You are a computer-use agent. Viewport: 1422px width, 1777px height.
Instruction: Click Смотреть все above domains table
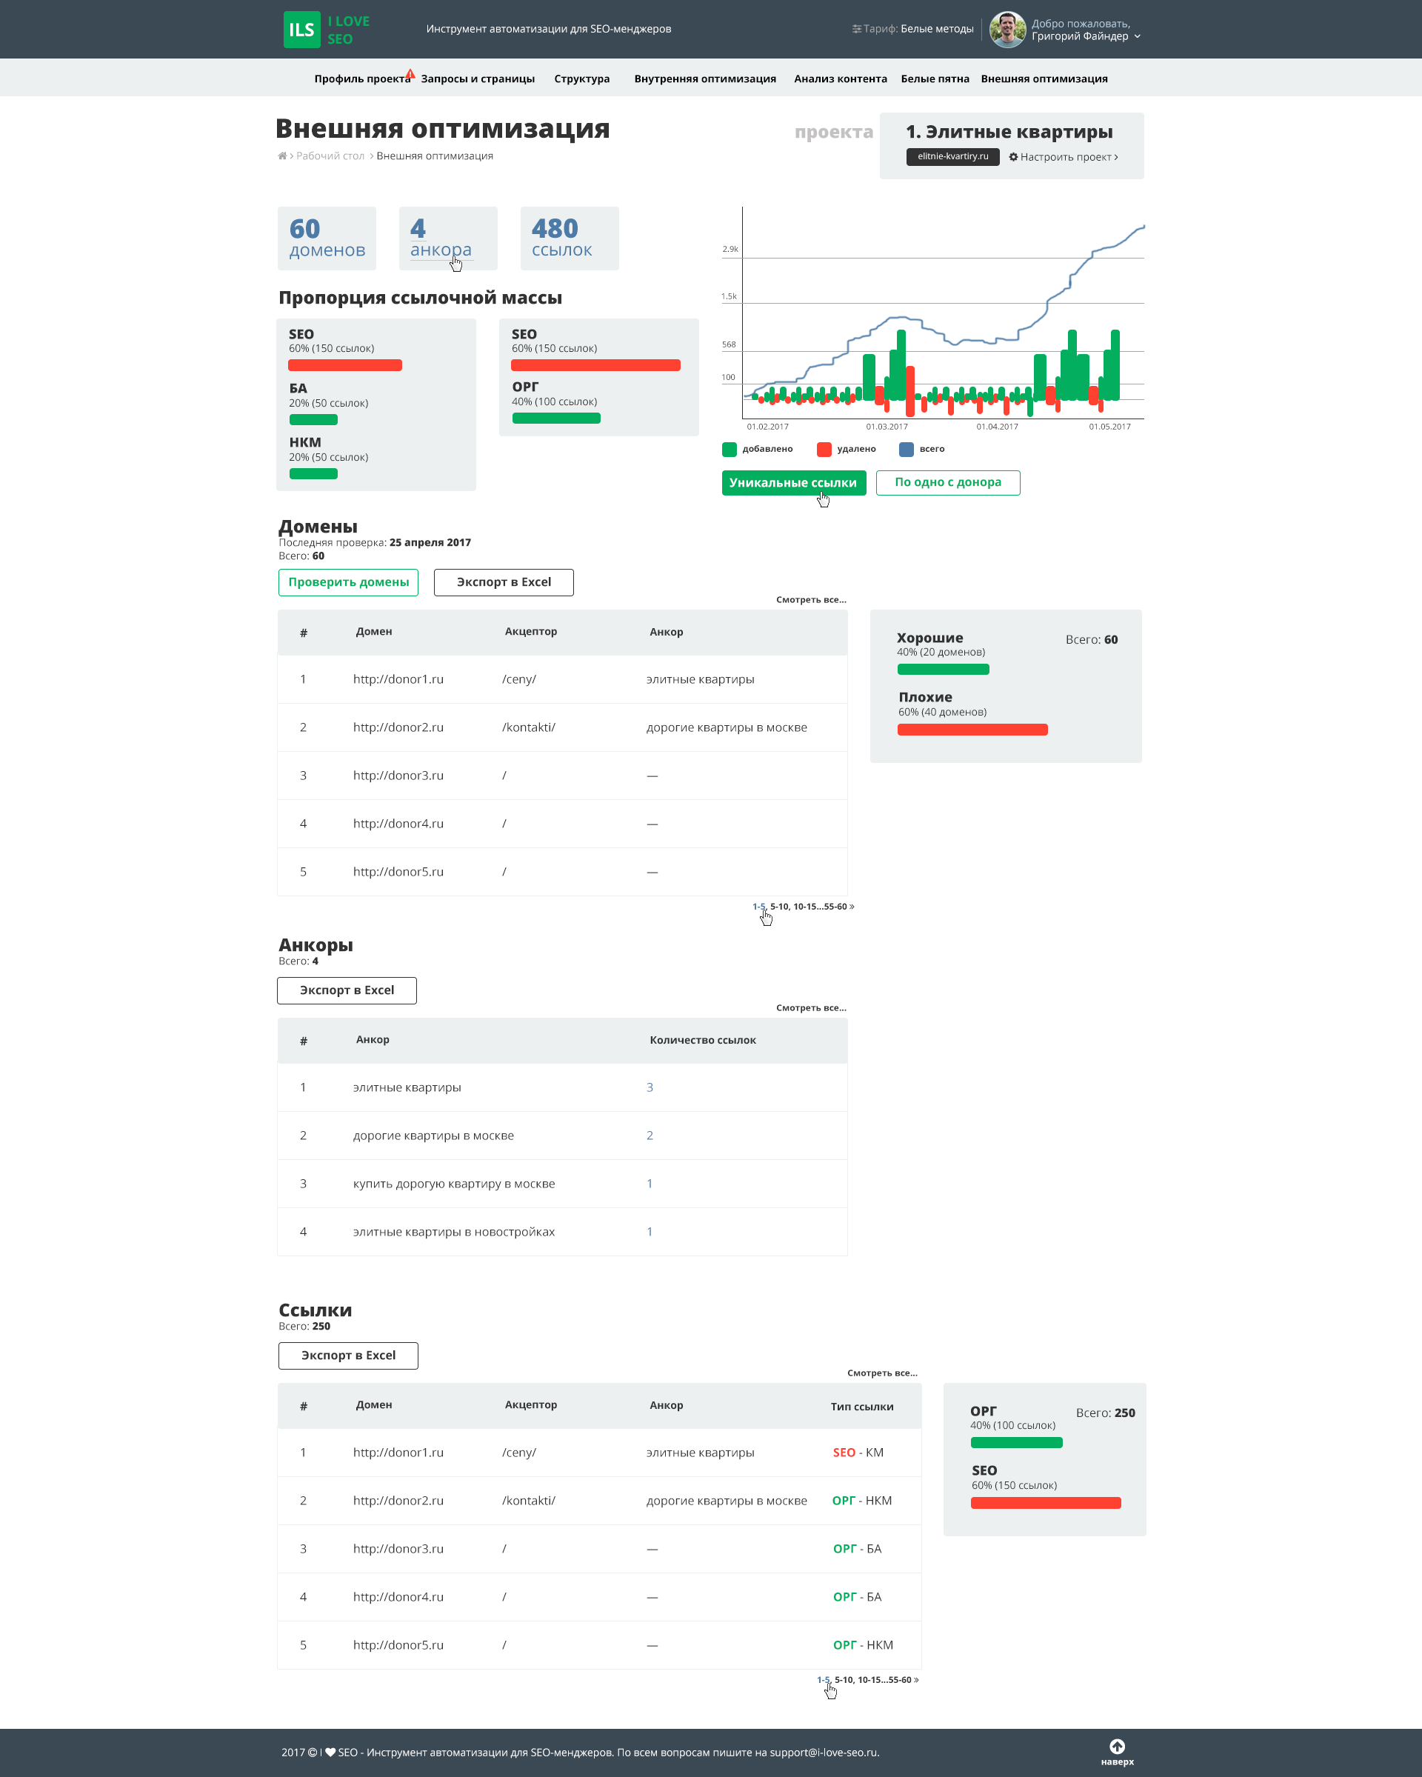(811, 600)
